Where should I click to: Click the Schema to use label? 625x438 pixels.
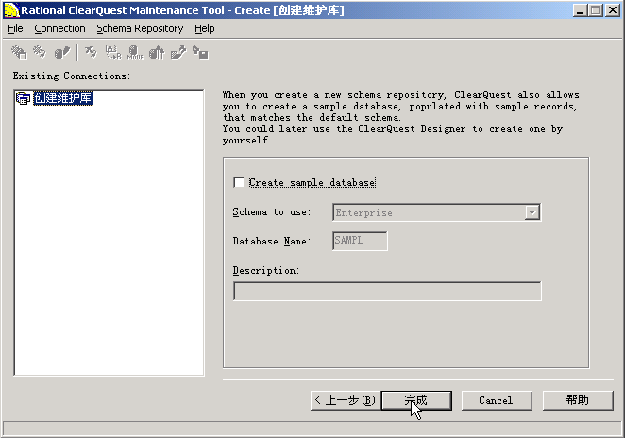[x=272, y=212]
